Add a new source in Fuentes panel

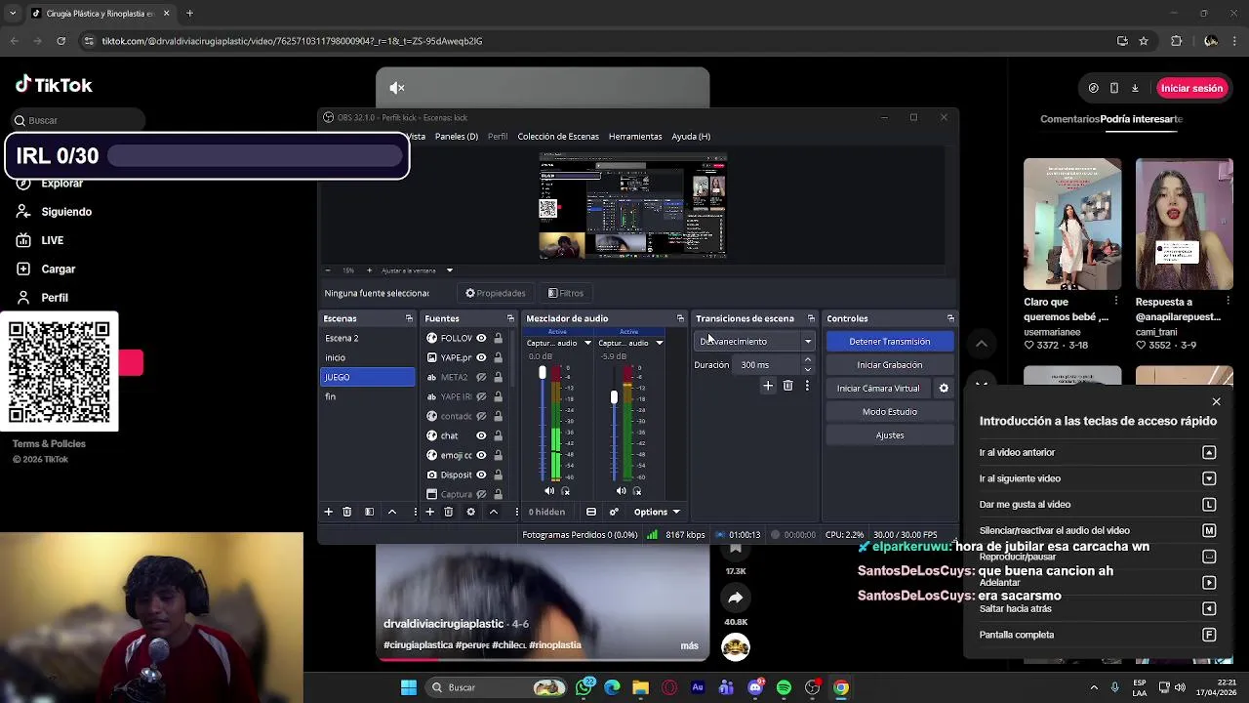coord(429,512)
